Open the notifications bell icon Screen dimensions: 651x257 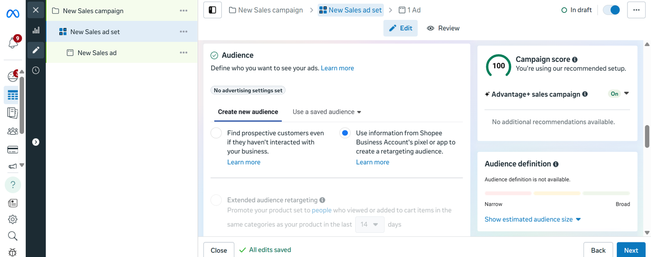click(x=13, y=43)
